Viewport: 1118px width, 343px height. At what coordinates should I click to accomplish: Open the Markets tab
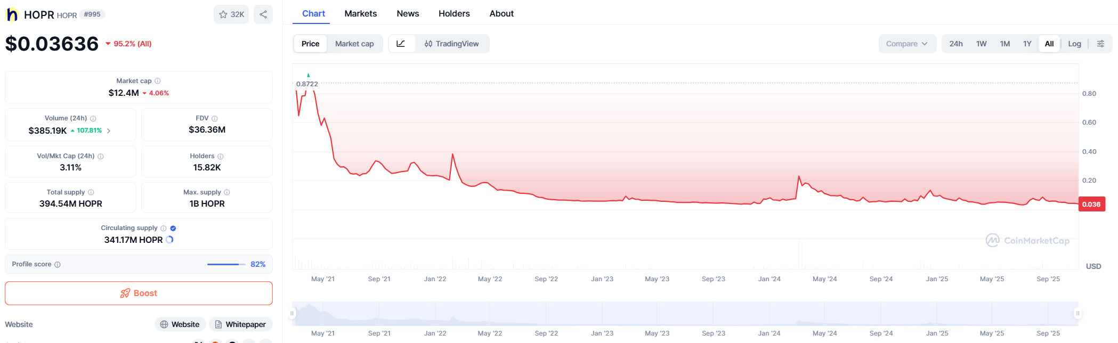coord(361,13)
